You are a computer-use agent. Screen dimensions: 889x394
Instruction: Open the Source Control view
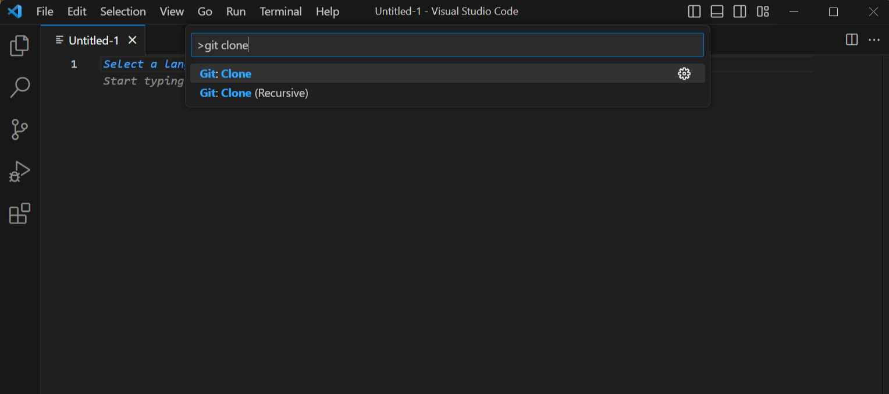click(x=20, y=129)
